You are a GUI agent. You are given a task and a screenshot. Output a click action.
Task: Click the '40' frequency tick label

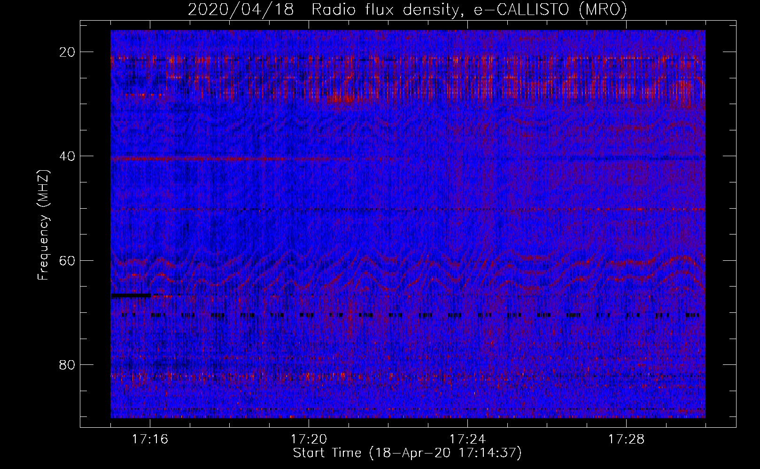point(68,156)
